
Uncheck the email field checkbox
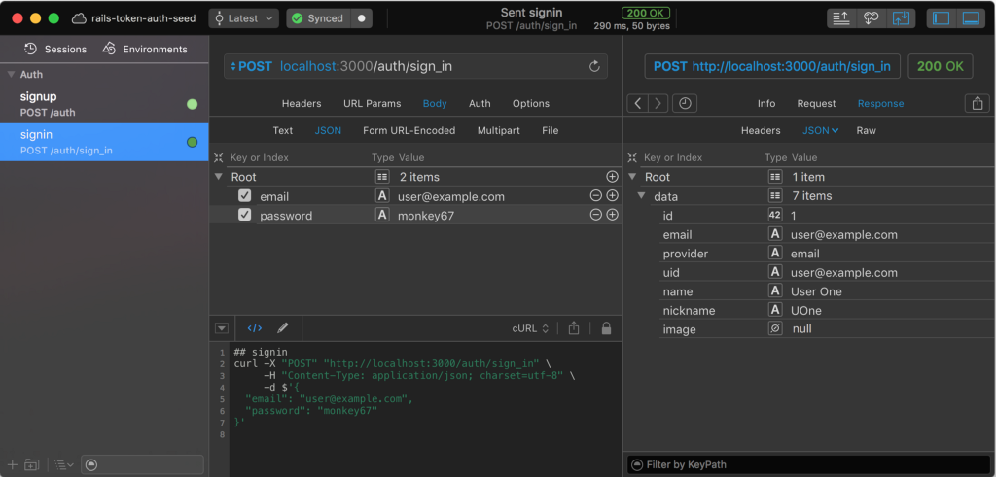coord(245,196)
